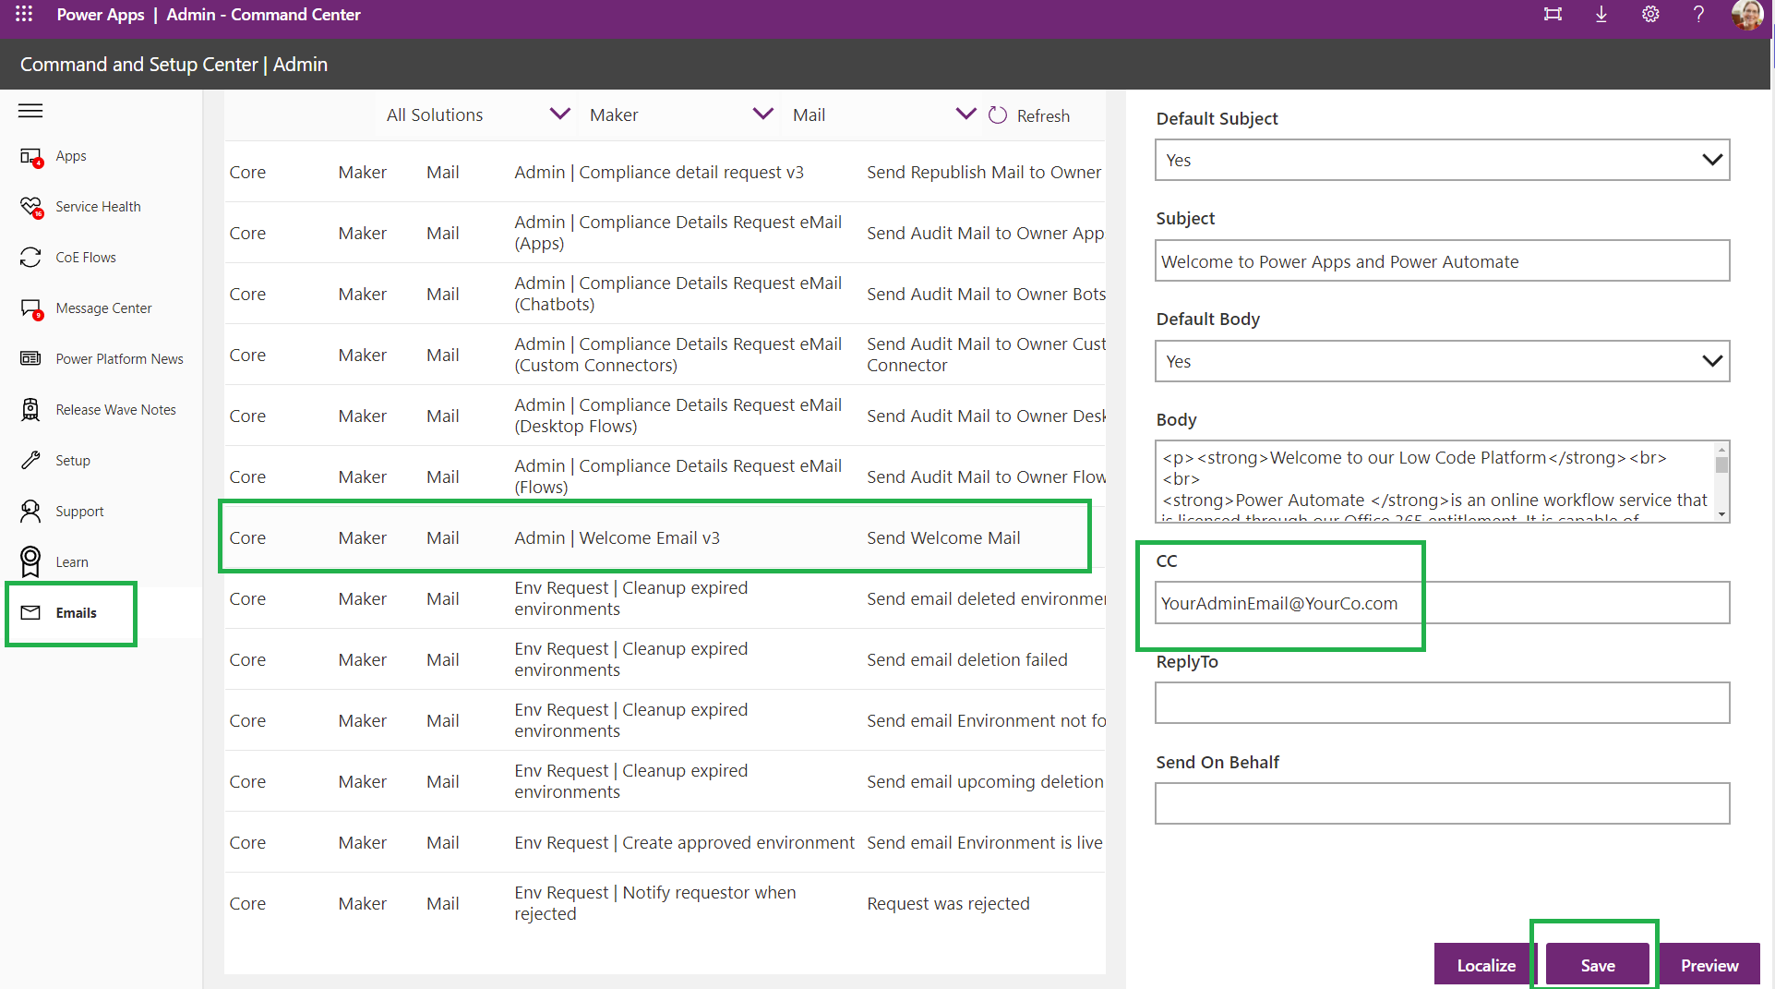The width and height of the screenshot is (1775, 989).
Task: Open CoE Flows
Action: click(85, 257)
